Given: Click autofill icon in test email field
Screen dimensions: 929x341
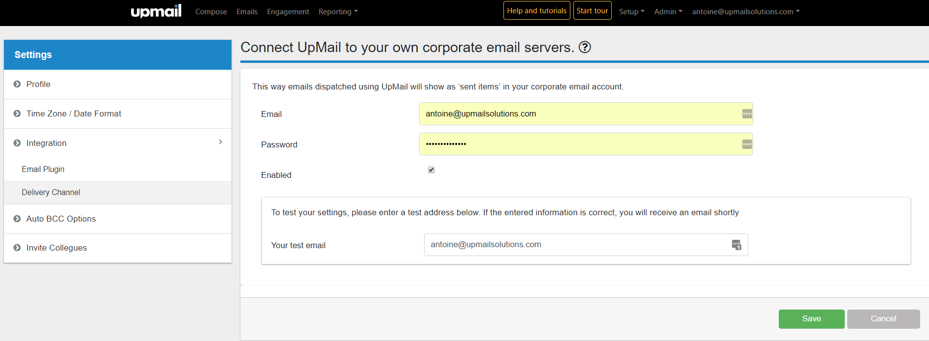Looking at the screenshot, I should 736,245.
